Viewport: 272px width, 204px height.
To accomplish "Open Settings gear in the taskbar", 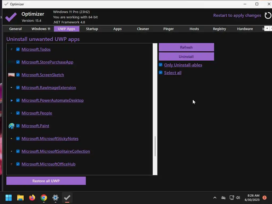I will click(x=56, y=198).
